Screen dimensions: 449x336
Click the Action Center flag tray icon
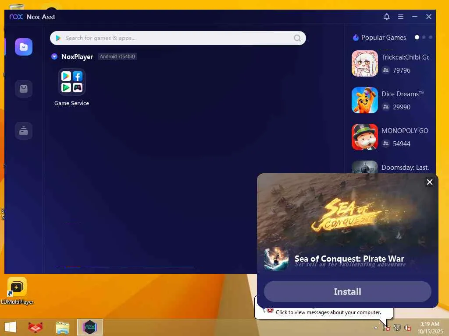tap(387, 328)
